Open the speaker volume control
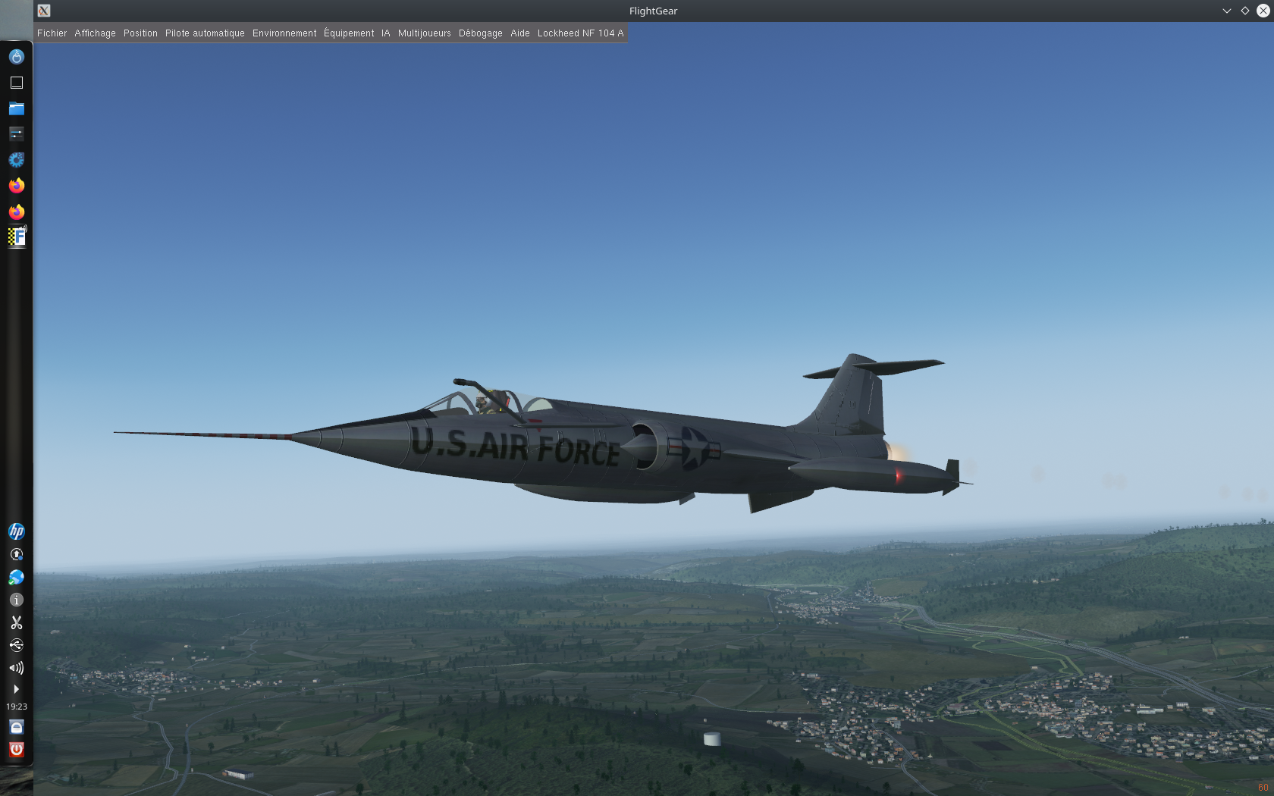The image size is (1274, 796). click(x=16, y=668)
